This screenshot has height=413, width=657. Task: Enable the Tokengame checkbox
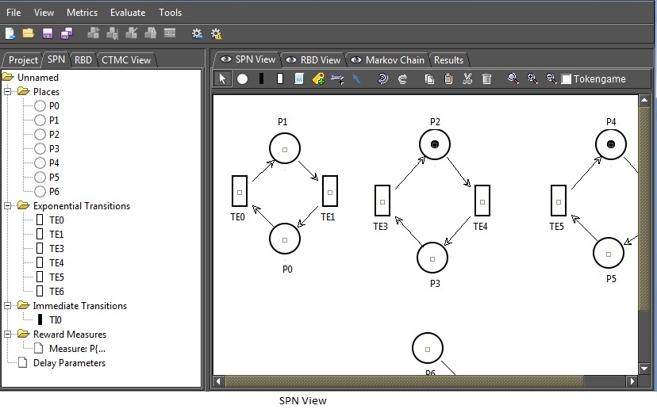point(567,79)
